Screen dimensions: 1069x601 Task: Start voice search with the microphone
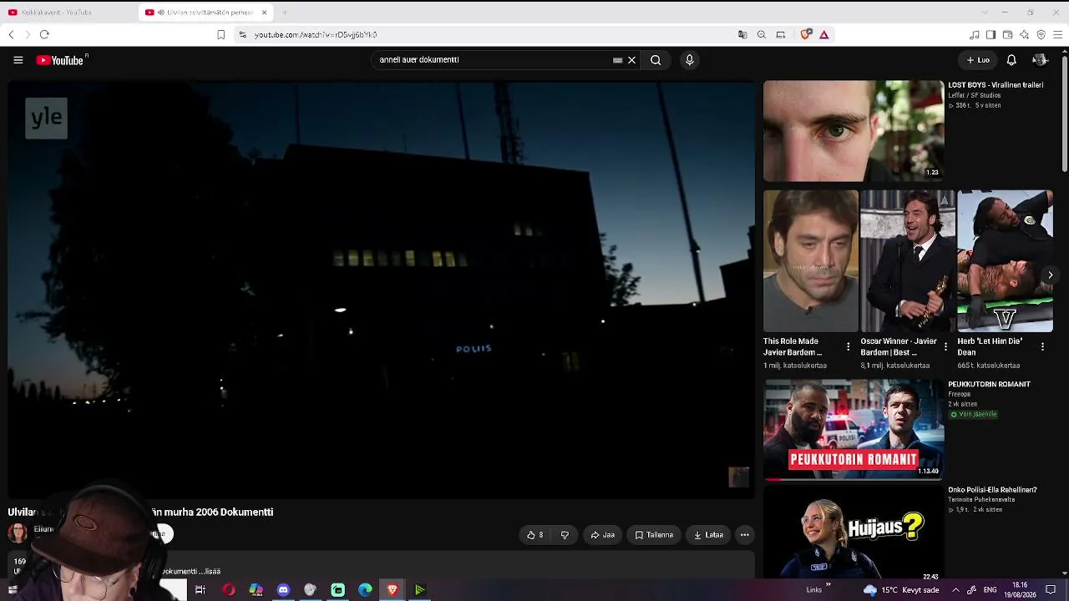click(x=689, y=60)
